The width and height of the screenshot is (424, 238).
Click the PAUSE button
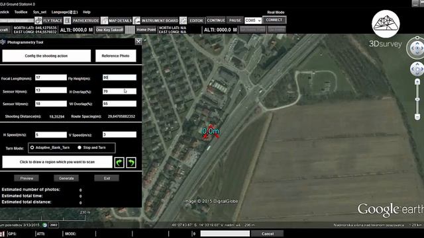click(x=235, y=20)
